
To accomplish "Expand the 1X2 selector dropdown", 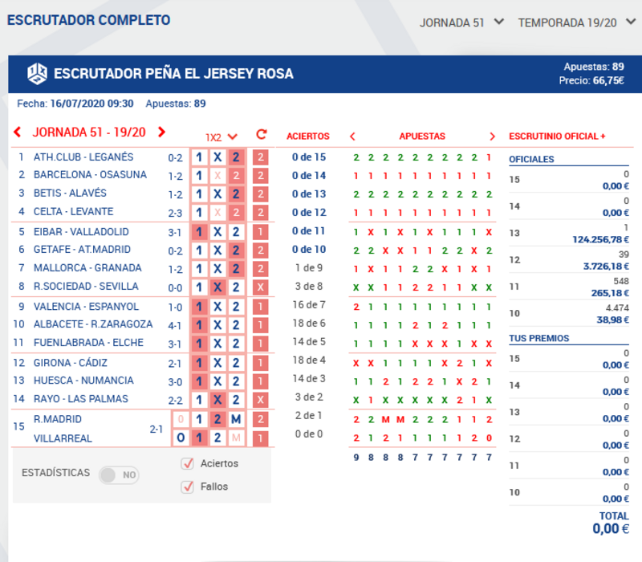I will (221, 136).
